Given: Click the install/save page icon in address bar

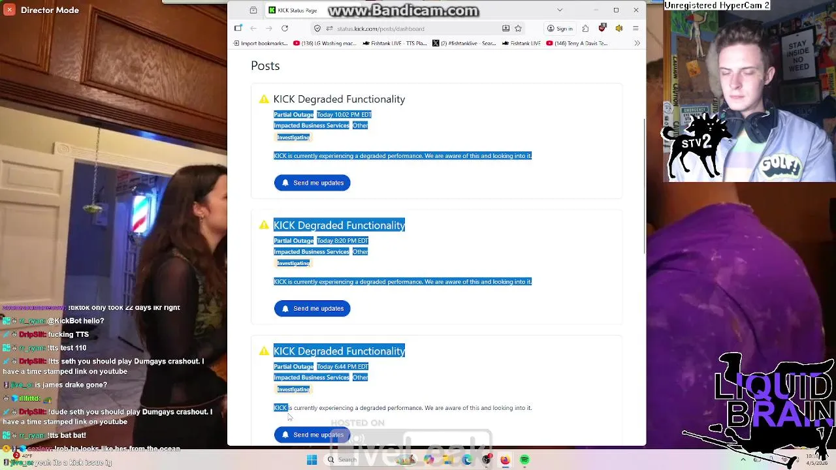Looking at the screenshot, I should pos(506,28).
